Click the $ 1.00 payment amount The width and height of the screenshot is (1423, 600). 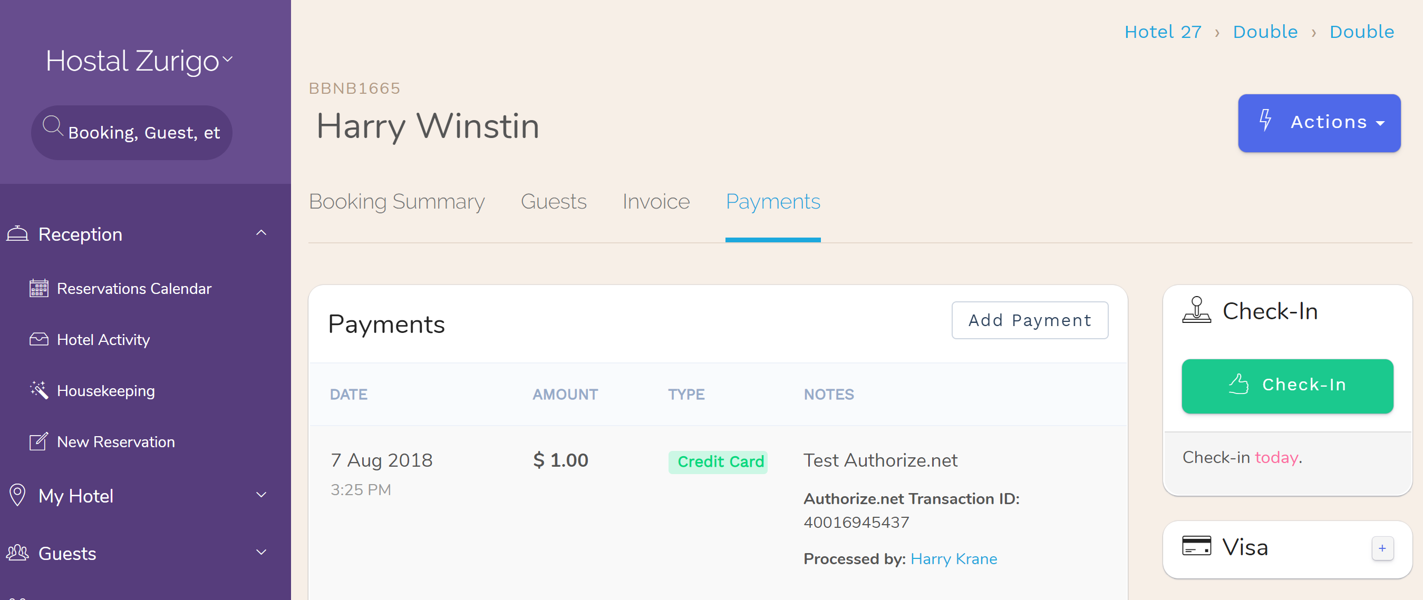pyautogui.click(x=560, y=460)
